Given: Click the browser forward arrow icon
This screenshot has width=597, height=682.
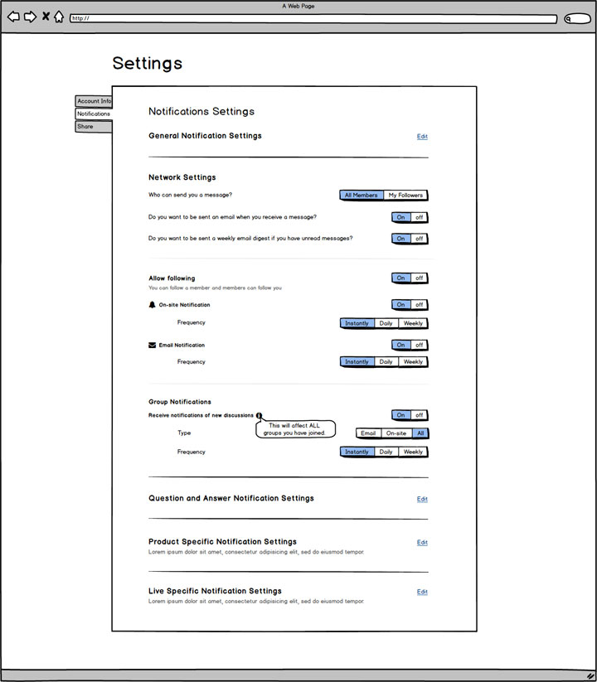Looking at the screenshot, I should pos(30,17).
